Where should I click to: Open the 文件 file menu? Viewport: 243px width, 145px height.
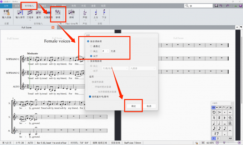click(x=6, y=6)
